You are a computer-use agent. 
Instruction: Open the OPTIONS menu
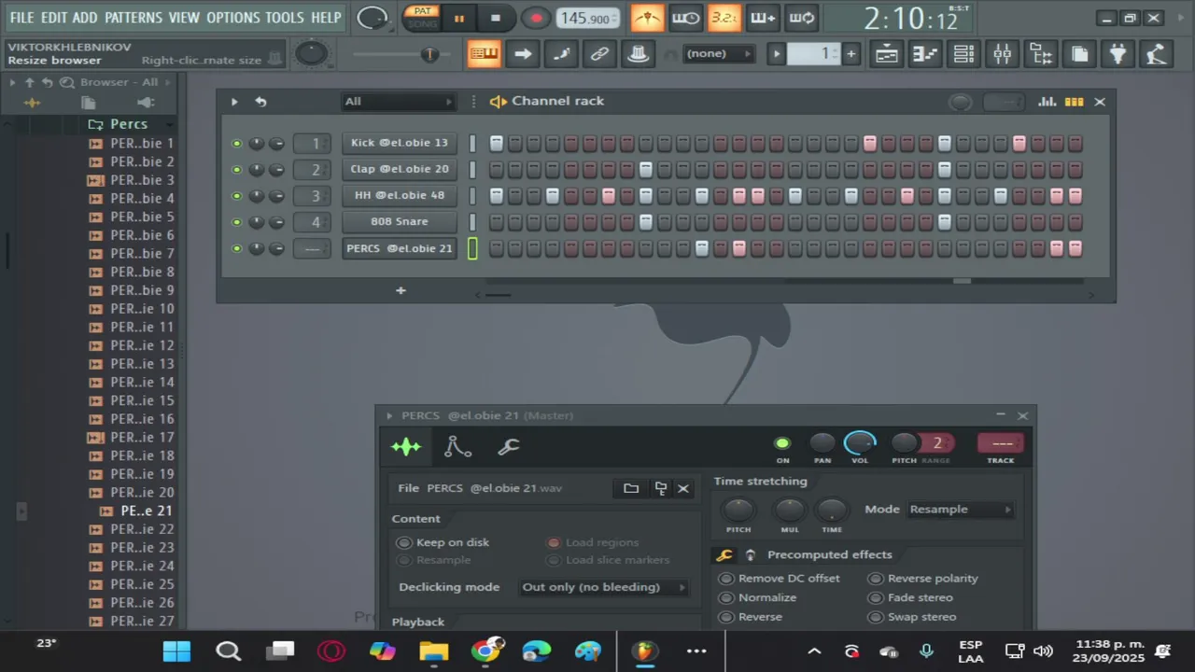pyautogui.click(x=233, y=18)
